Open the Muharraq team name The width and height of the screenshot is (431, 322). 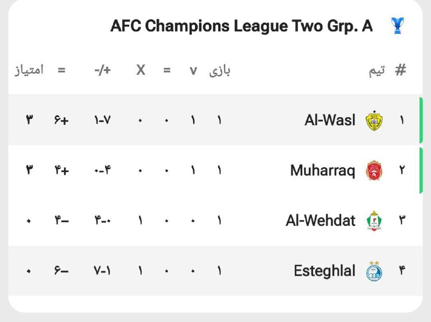click(x=323, y=170)
